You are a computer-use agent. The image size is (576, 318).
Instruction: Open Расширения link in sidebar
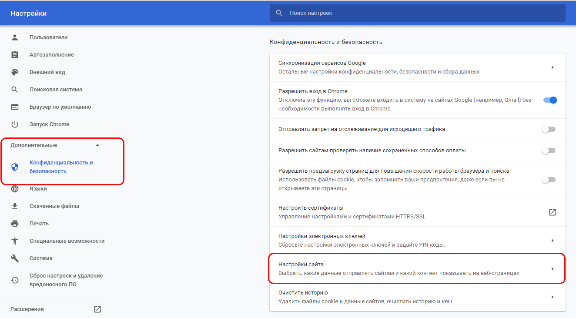click(x=27, y=309)
